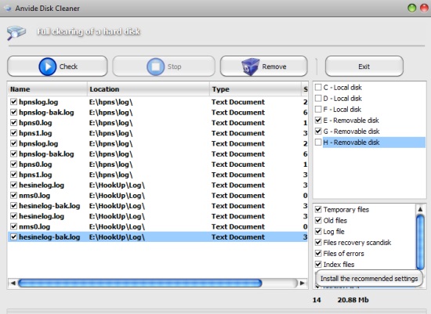This screenshot has height=314, width=431.
Task: Uncheck the E - Removable disk checkbox
Action: [318, 121]
